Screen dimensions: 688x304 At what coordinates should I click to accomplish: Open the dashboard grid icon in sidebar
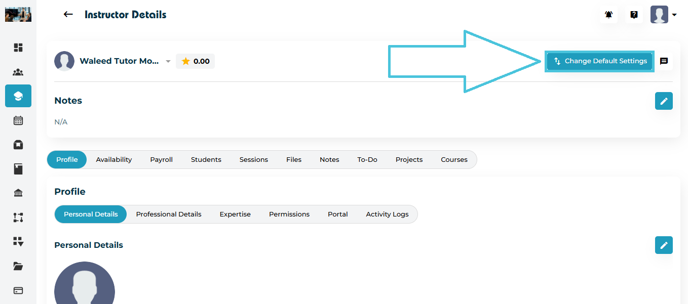(x=18, y=48)
